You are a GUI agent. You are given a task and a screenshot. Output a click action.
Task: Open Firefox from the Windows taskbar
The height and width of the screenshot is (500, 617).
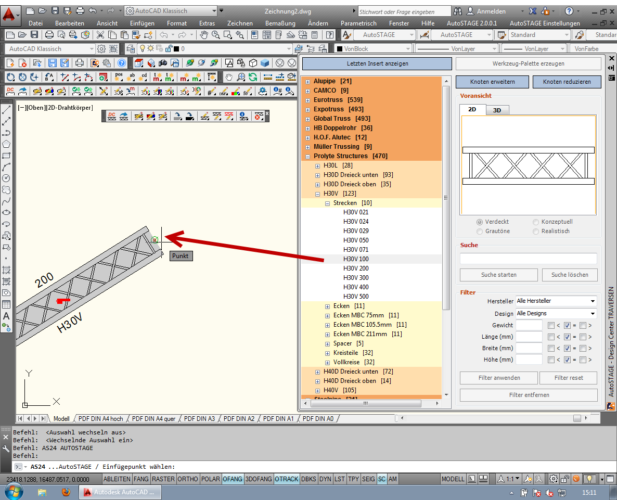click(66, 492)
